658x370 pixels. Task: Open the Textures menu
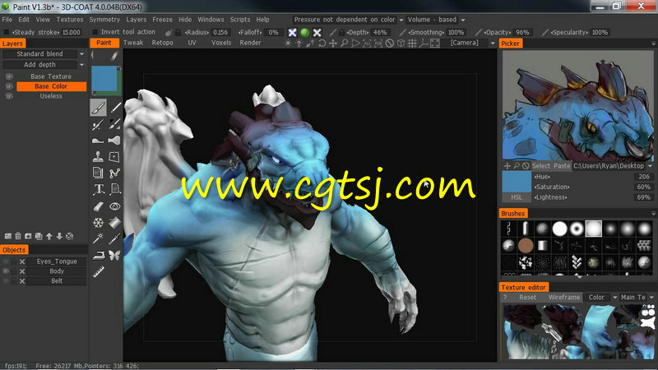click(70, 20)
